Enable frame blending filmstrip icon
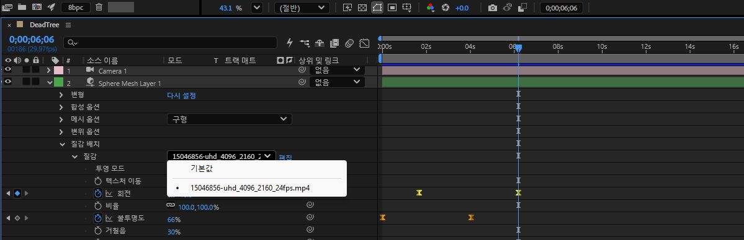Viewport: 744px width, 240px height. [x=334, y=43]
